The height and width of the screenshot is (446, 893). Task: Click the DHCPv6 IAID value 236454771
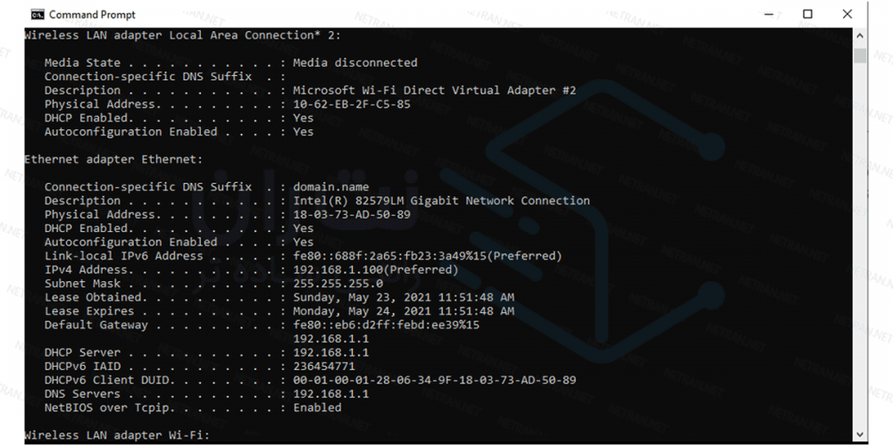click(x=323, y=366)
